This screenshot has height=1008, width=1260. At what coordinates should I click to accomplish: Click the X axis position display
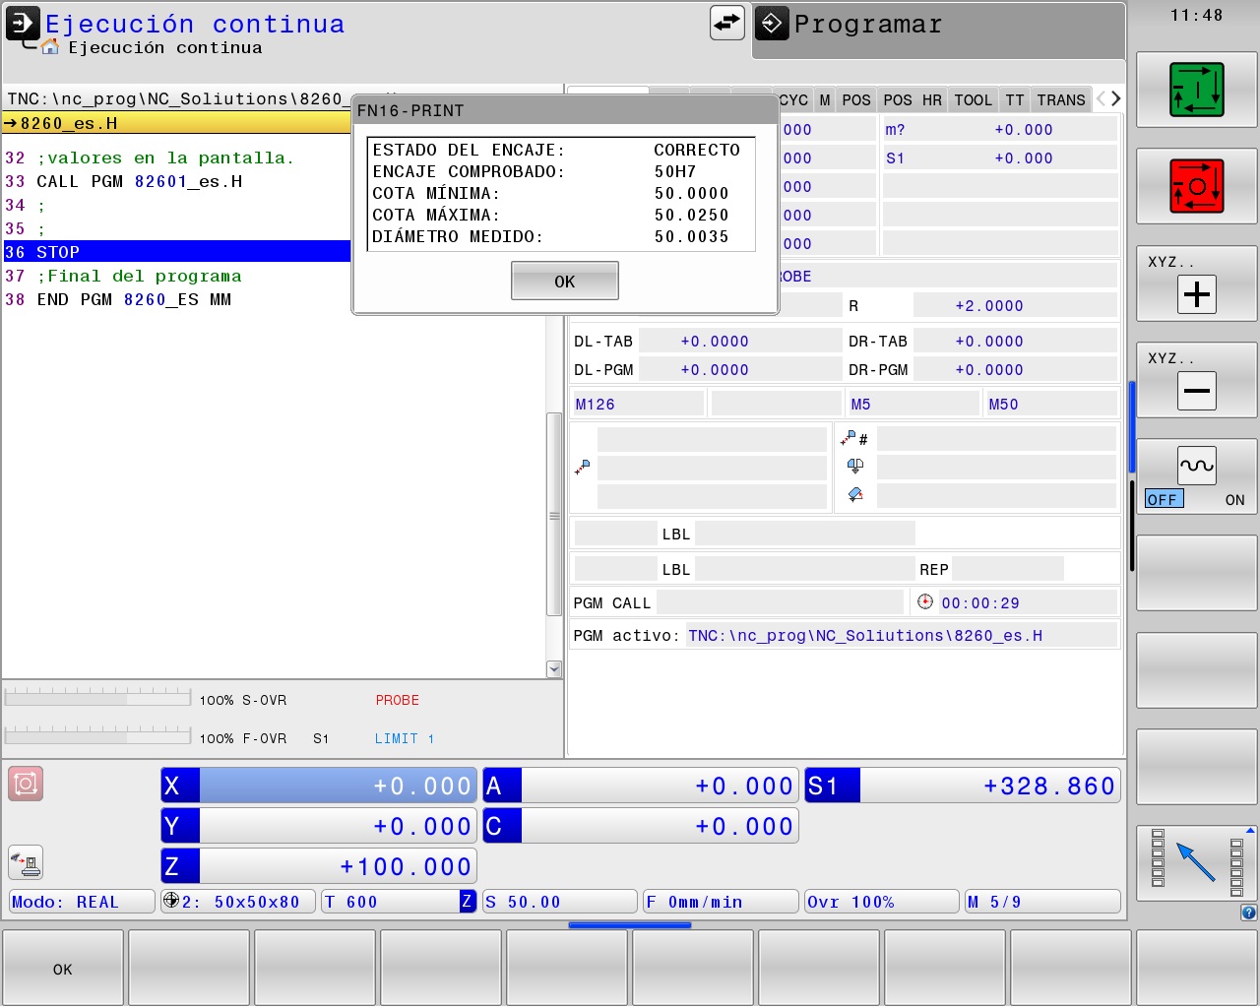click(319, 786)
